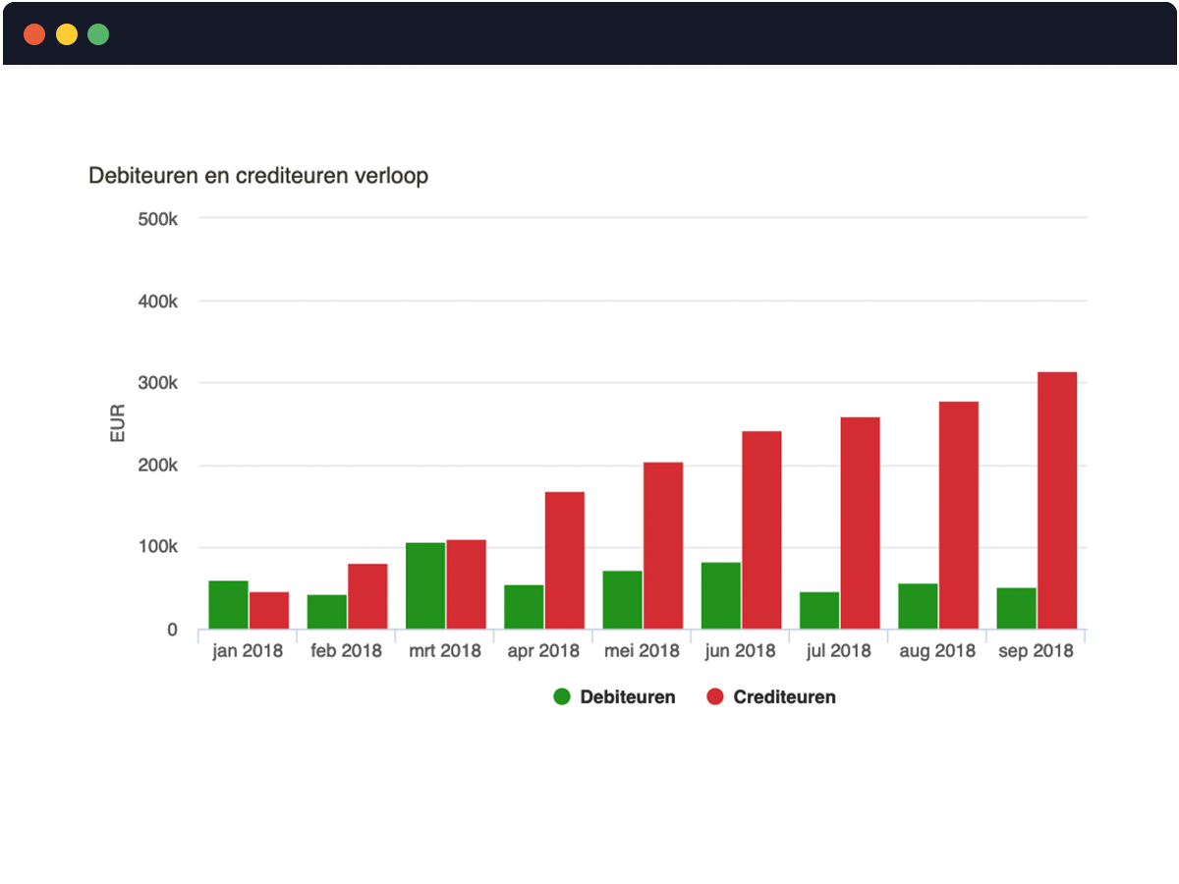Toggle the Debiteuren series legend label
The image size is (1179, 884).
tap(628, 697)
